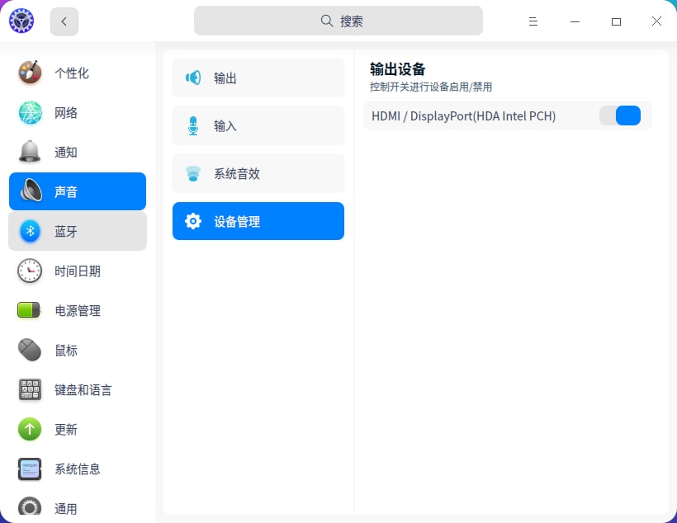Screen dimensions: 677x523
Task: Click the 通用 gear icon
Action: tap(30, 507)
